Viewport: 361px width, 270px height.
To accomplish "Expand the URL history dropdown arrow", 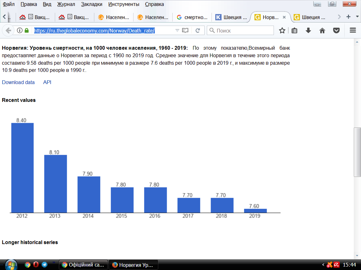I will pyautogui.click(x=177, y=31).
